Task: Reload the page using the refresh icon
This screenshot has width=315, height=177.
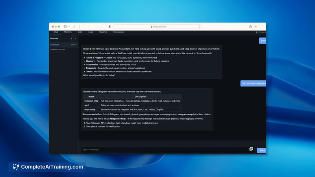Action: click(200, 26)
